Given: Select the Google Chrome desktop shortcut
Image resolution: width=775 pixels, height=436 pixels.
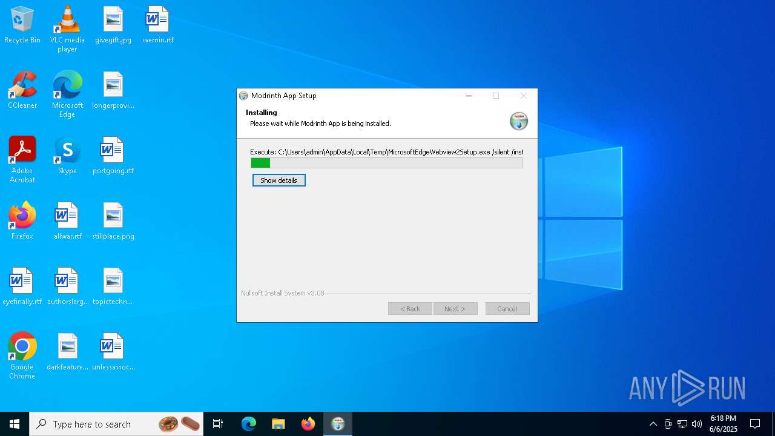Looking at the screenshot, I should pos(22,356).
